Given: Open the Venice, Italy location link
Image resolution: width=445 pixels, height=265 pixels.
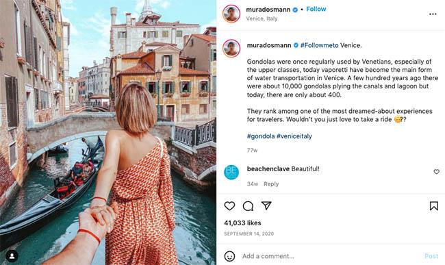Looking at the screenshot, I should tap(262, 18).
